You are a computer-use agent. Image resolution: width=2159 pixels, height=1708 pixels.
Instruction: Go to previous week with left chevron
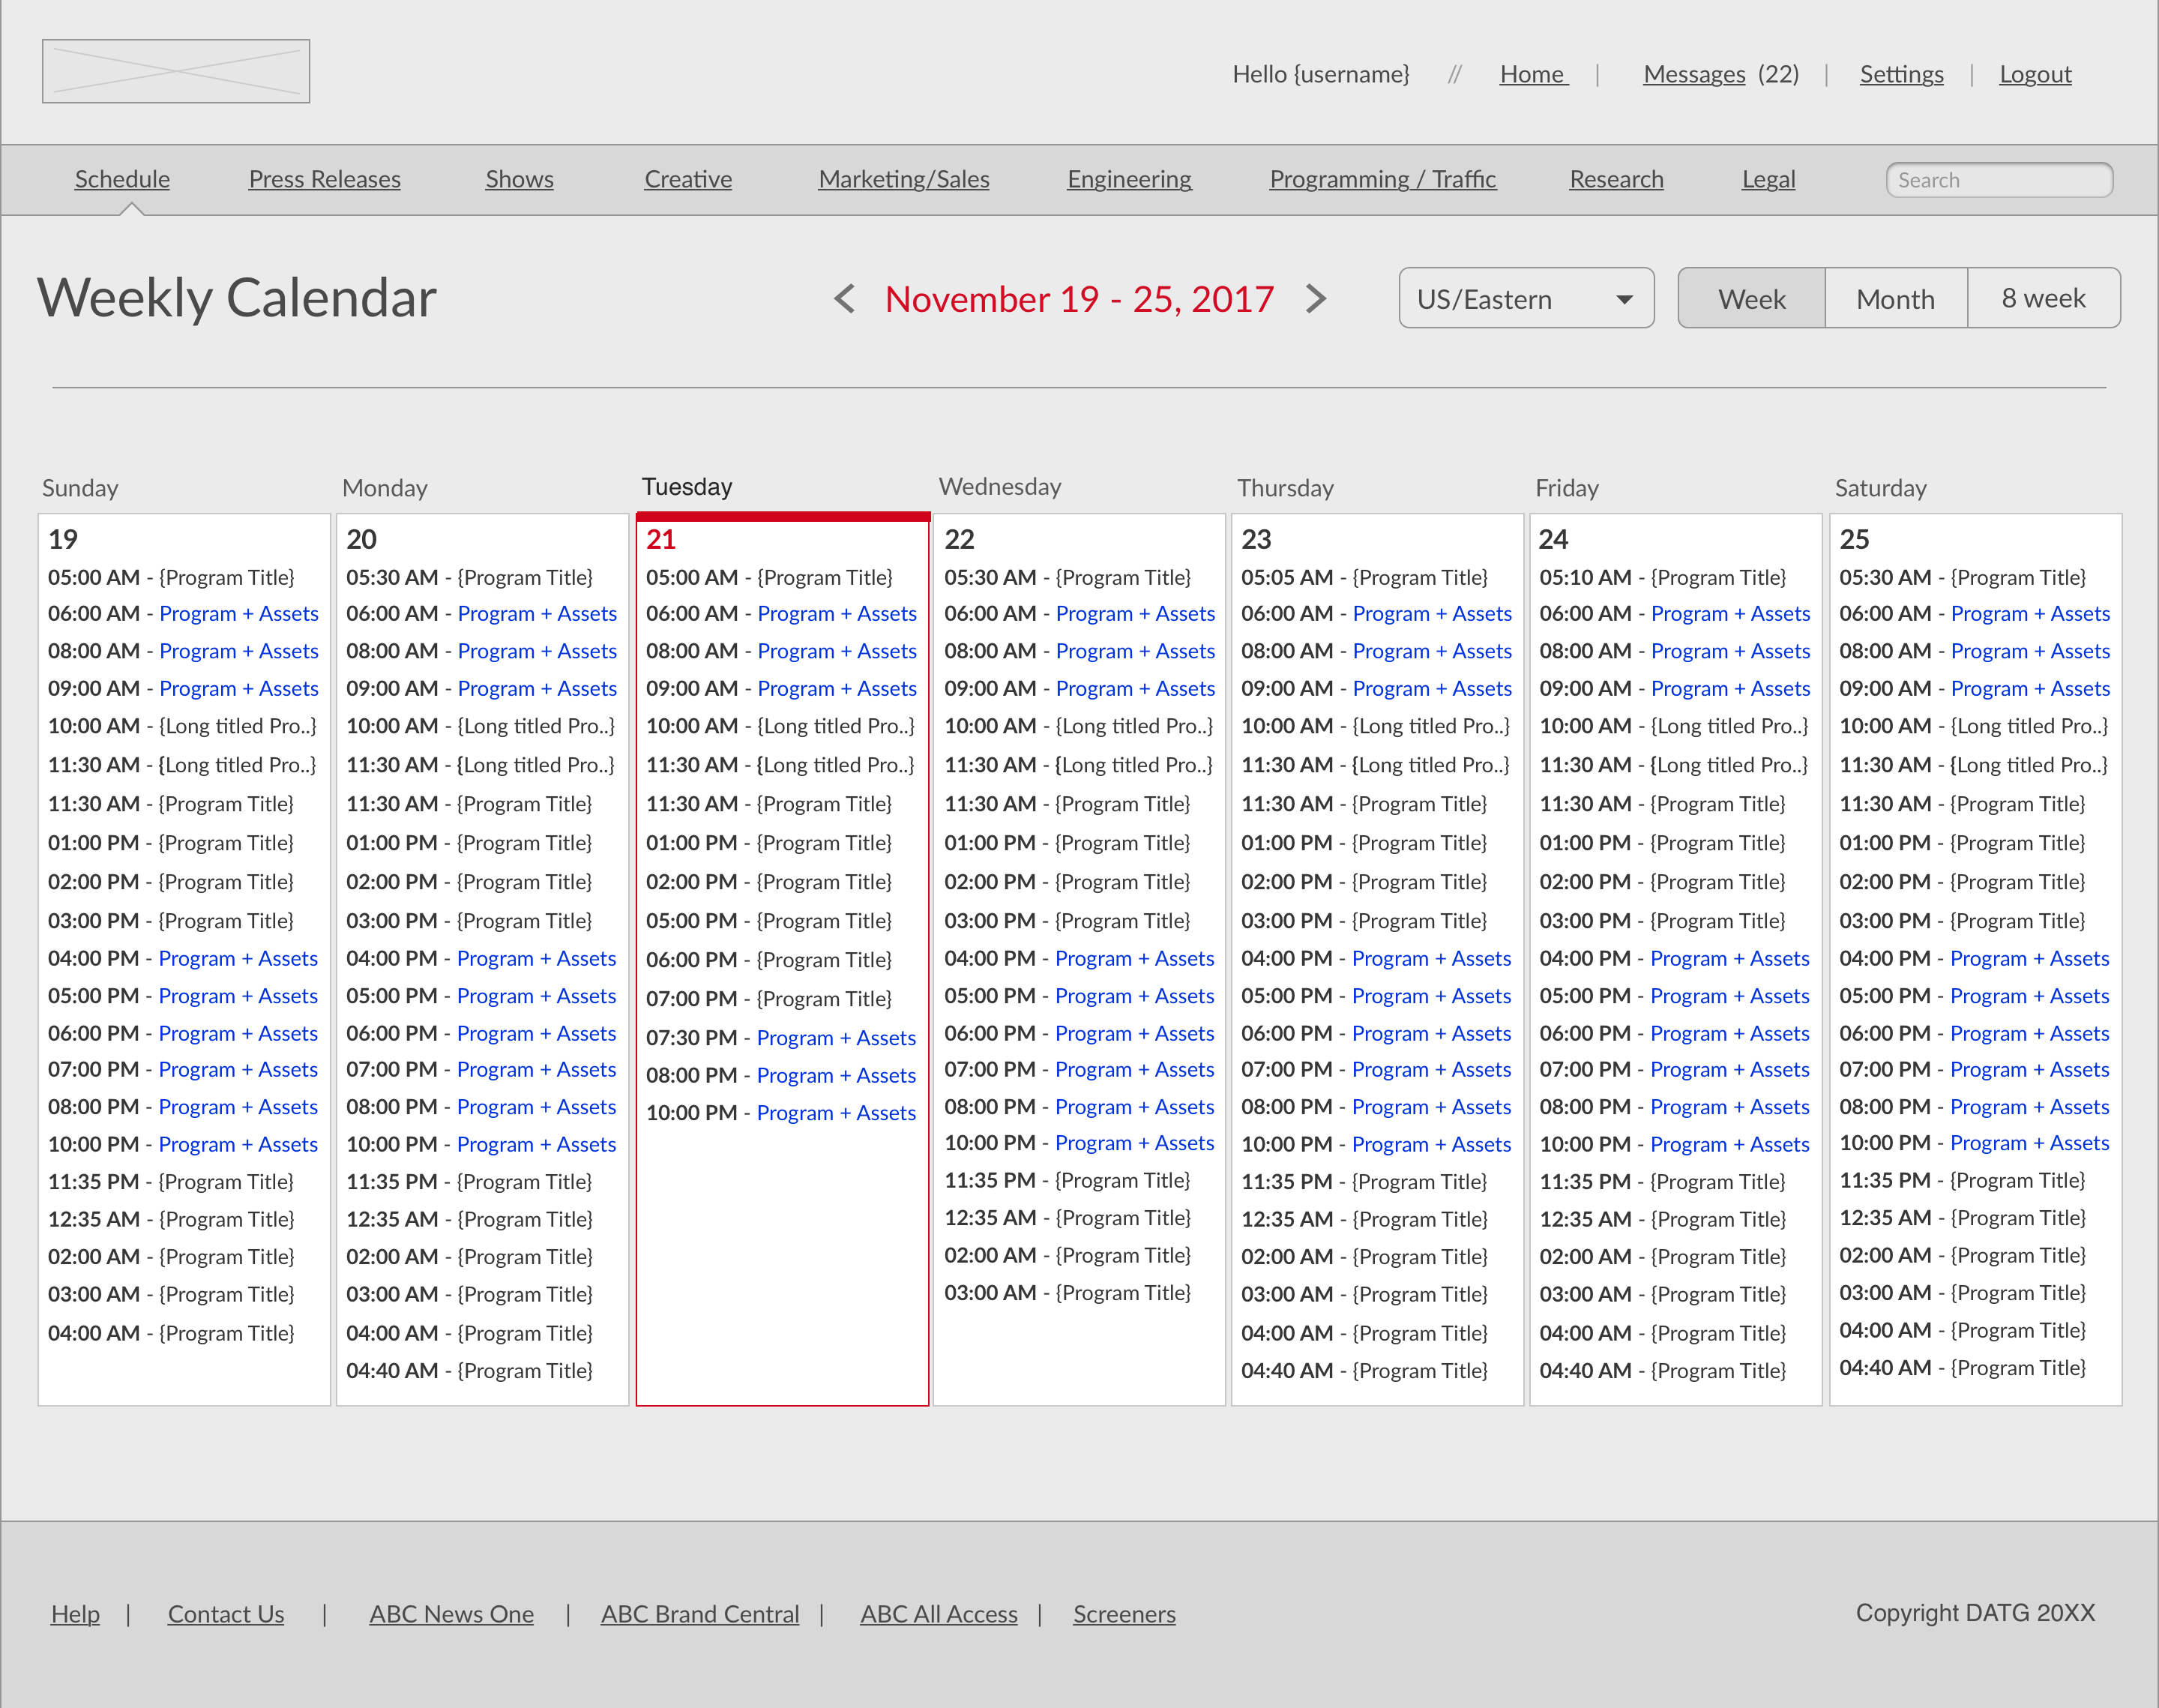coord(845,298)
